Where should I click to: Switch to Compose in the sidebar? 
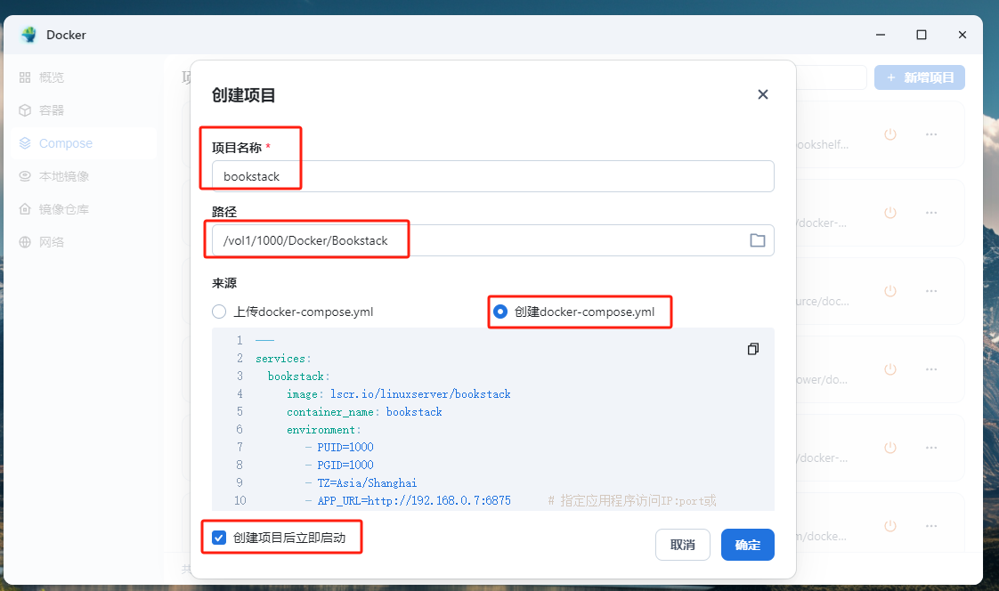tap(84, 143)
